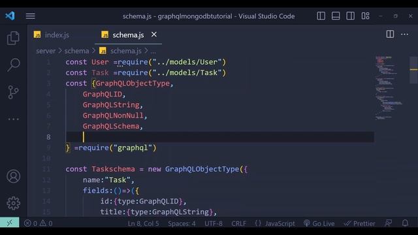Screen dimensions: 418x235
Task: Toggle the bottom panel layout button
Action: (x=336, y=16)
